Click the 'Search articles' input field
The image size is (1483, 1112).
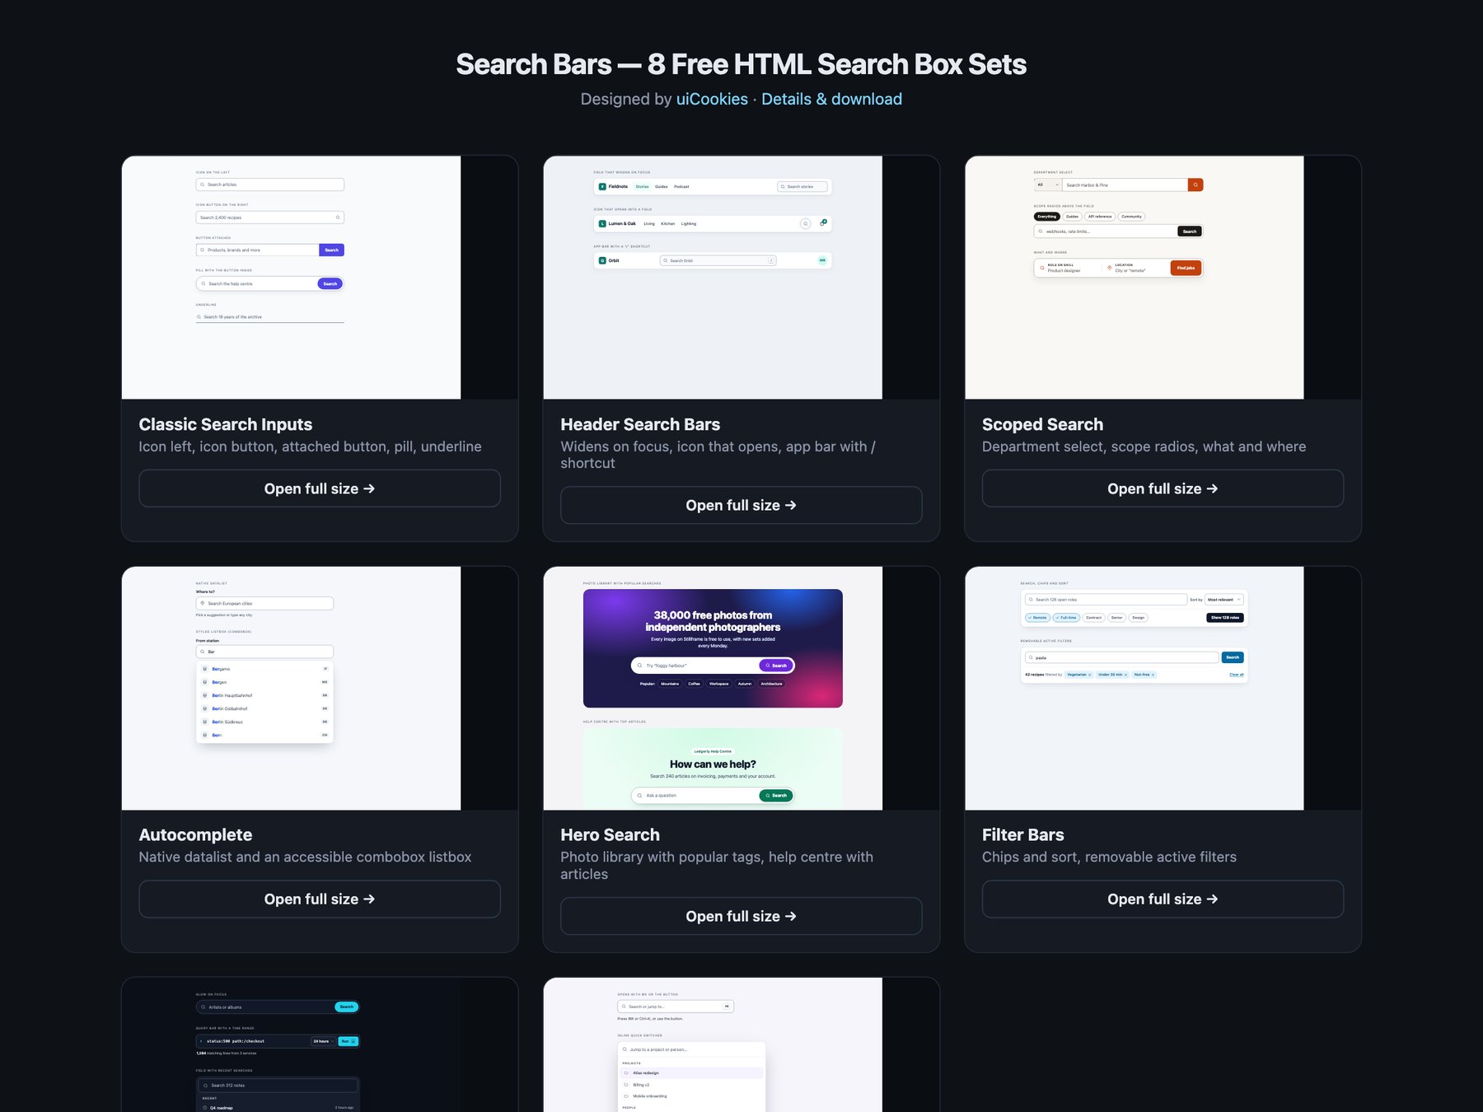[x=270, y=185]
